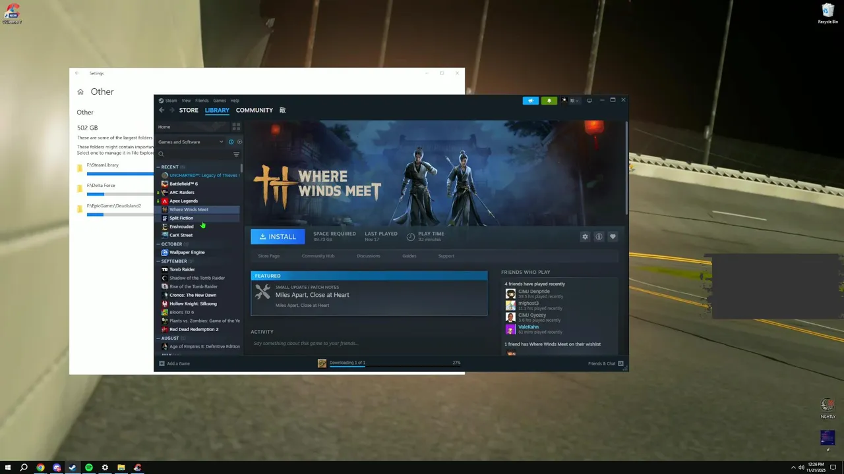Viewport: 844px width, 474px height.
Task: Open the library advanced filter icon
Action: click(236, 154)
